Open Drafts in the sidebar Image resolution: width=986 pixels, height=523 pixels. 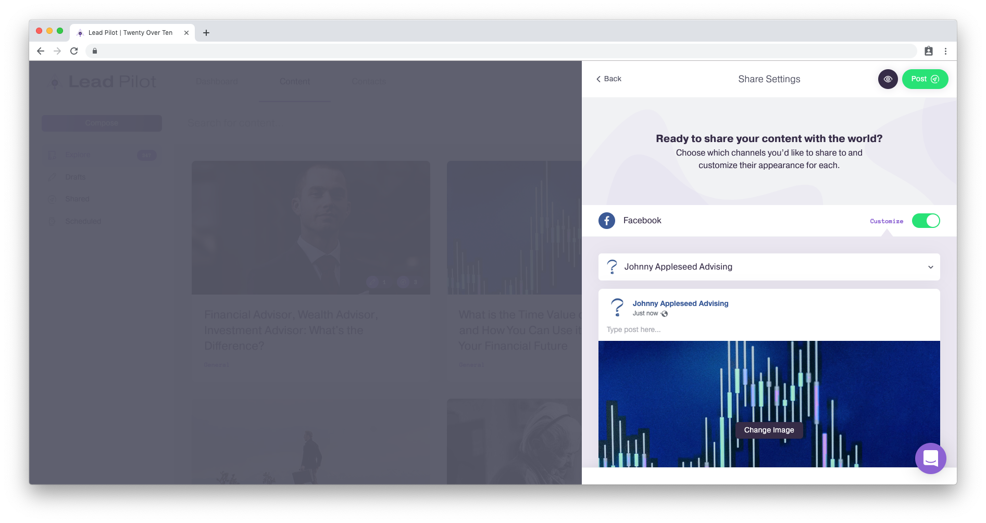(75, 177)
